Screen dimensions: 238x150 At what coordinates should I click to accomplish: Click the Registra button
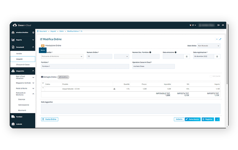(208, 119)
